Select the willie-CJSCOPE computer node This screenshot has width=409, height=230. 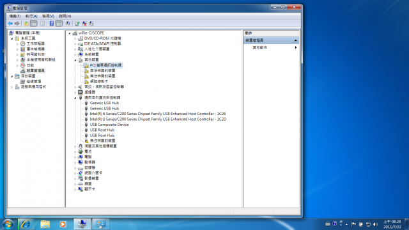click(x=91, y=33)
